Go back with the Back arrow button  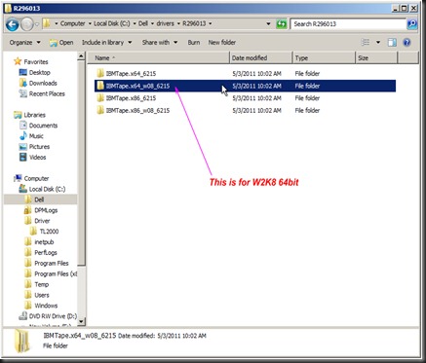13,24
